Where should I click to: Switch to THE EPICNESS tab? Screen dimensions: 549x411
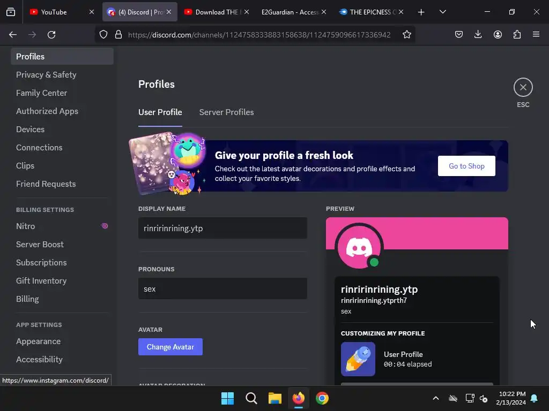[x=371, y=12]
